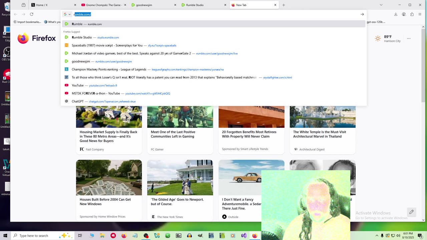This screenshot has height=240, width=427.
Task: Click the Windows taskbar search box
Action: (43, 236)
